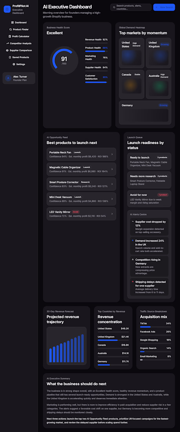This screenshot has height=432, width=180.
Task: Go to the Profit Calculator page
Action: 19,37
